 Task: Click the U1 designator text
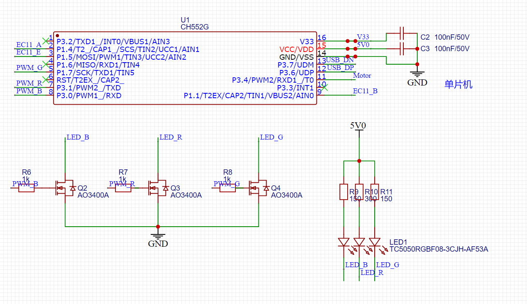click(185, 20)
